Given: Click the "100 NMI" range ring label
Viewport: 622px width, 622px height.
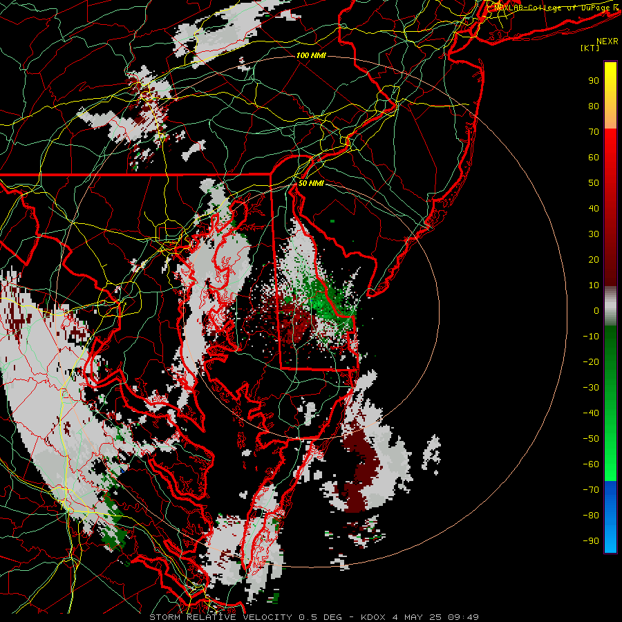Looking at the screenshot, I should (x=311, y=55).
